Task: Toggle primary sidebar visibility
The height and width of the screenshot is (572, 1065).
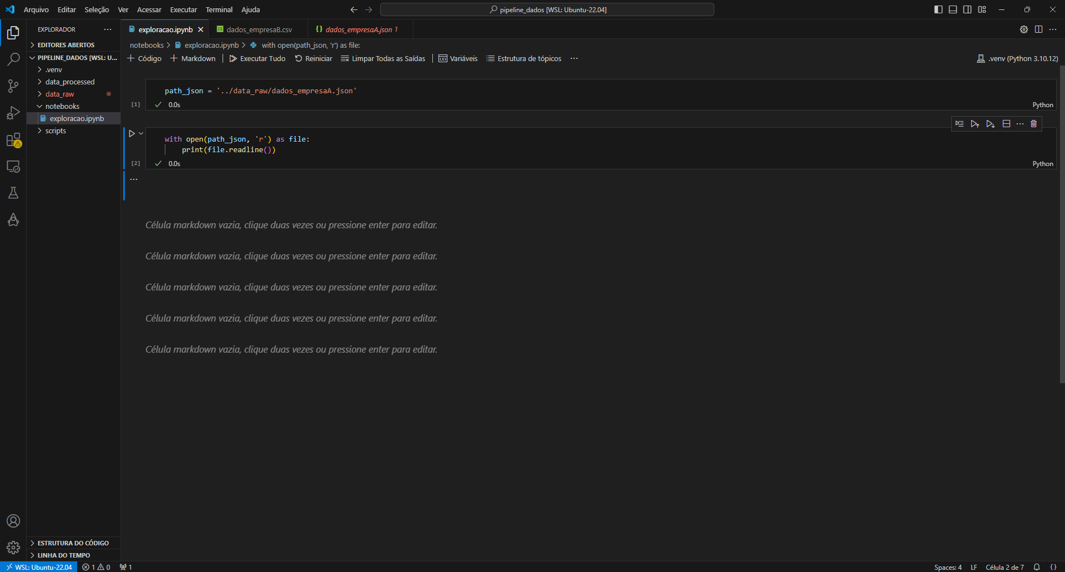Action: click(x=938, y=9)
